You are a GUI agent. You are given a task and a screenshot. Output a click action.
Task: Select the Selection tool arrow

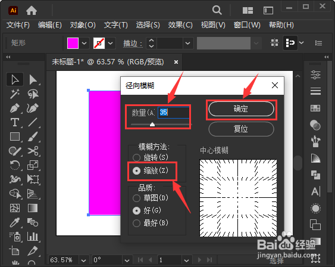coord(14,80)
